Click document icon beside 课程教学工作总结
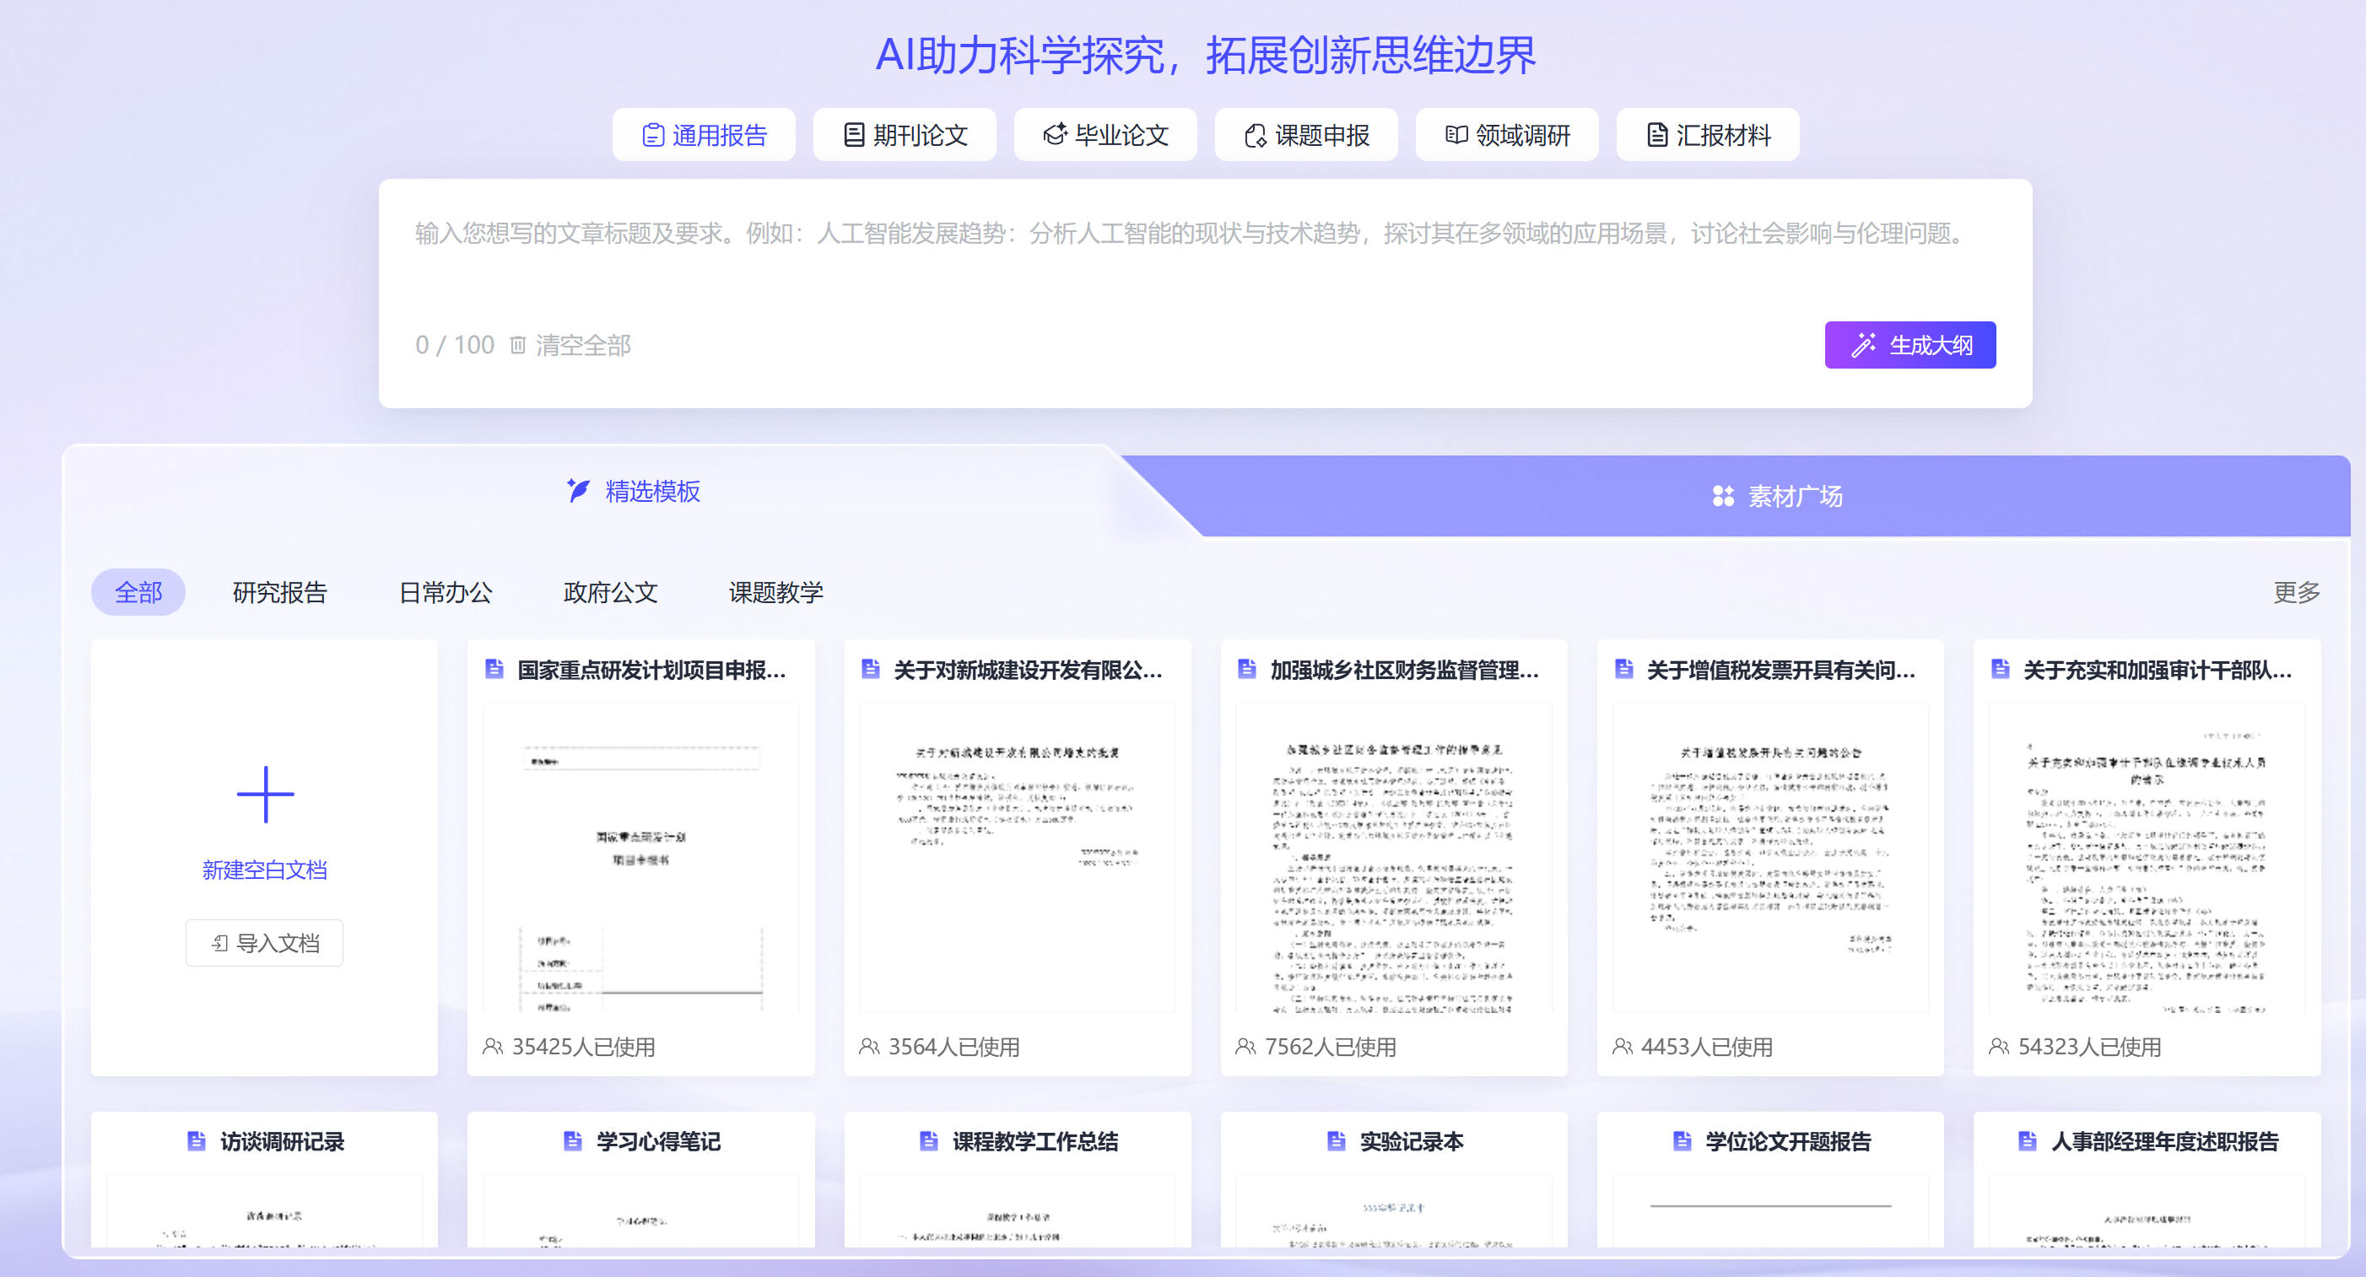 930,1141
